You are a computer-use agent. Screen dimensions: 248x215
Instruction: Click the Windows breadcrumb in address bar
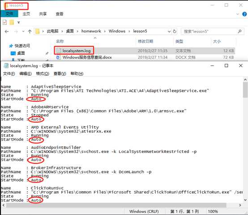117,31
